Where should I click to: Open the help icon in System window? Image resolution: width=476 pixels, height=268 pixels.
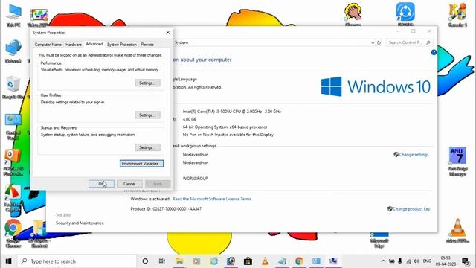click(434, 52)
